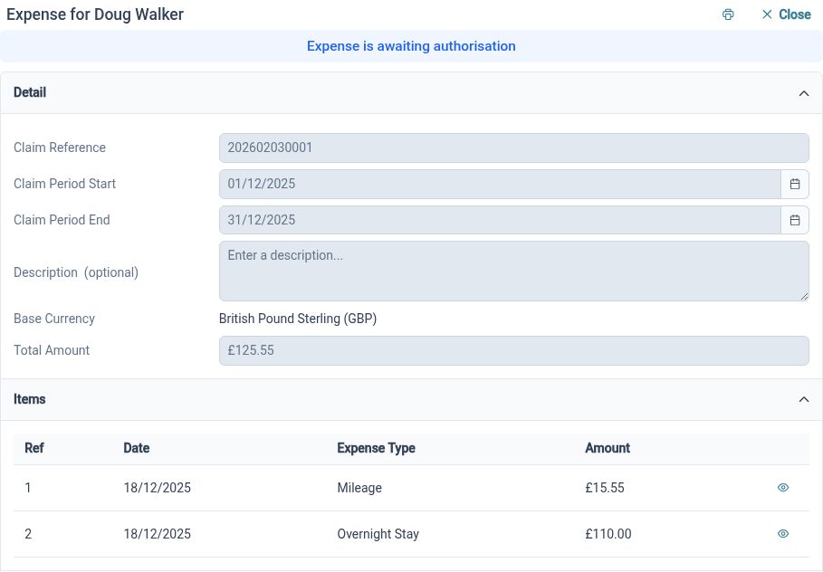Click the British Pound Sterling (GBP) text
The height and width of the screenshot is (572, 823).
coord(298,319)
